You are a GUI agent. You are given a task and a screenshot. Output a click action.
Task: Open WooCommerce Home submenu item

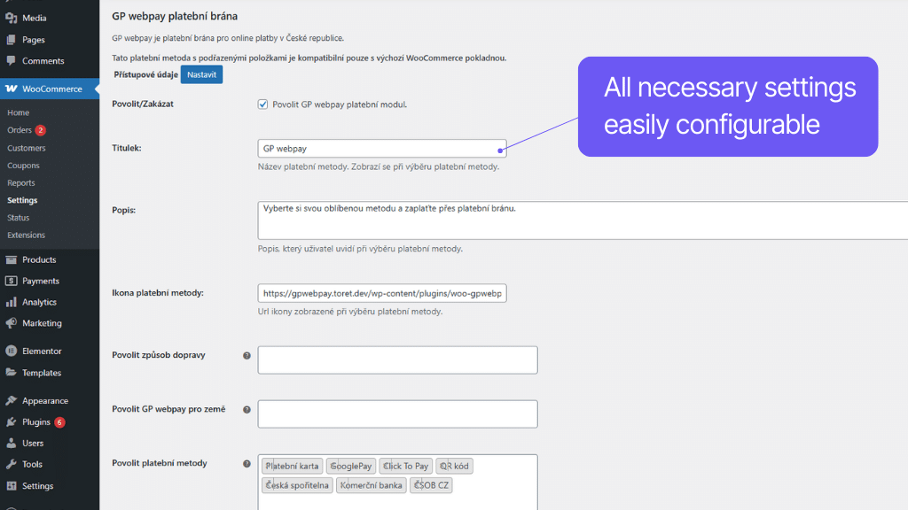click(x=18, y=112)
